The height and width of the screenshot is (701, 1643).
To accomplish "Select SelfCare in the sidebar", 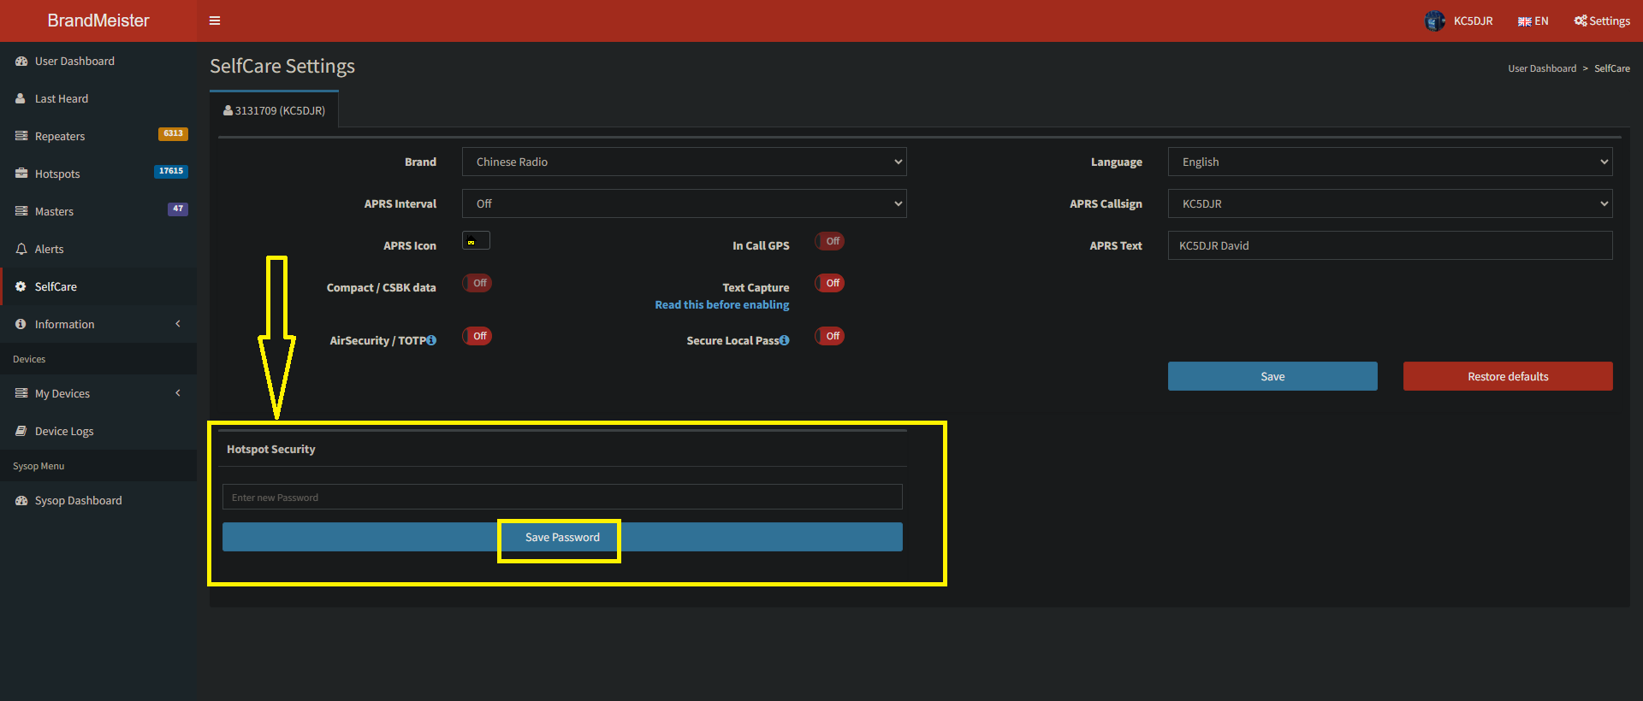I will tap(98, 286).
